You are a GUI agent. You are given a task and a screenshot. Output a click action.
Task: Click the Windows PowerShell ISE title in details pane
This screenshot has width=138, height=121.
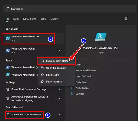click(x=101, y=48)
